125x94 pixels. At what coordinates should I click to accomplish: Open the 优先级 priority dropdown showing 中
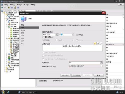coord(101,63)
